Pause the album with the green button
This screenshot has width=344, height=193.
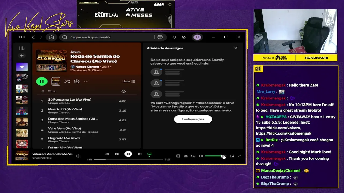pyautogui.click(x=42, y=81)
